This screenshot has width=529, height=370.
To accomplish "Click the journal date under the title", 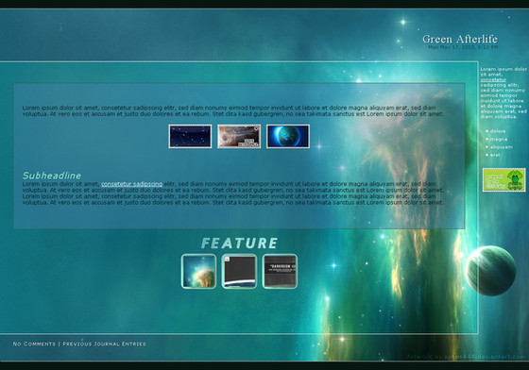I will [463, 47].
